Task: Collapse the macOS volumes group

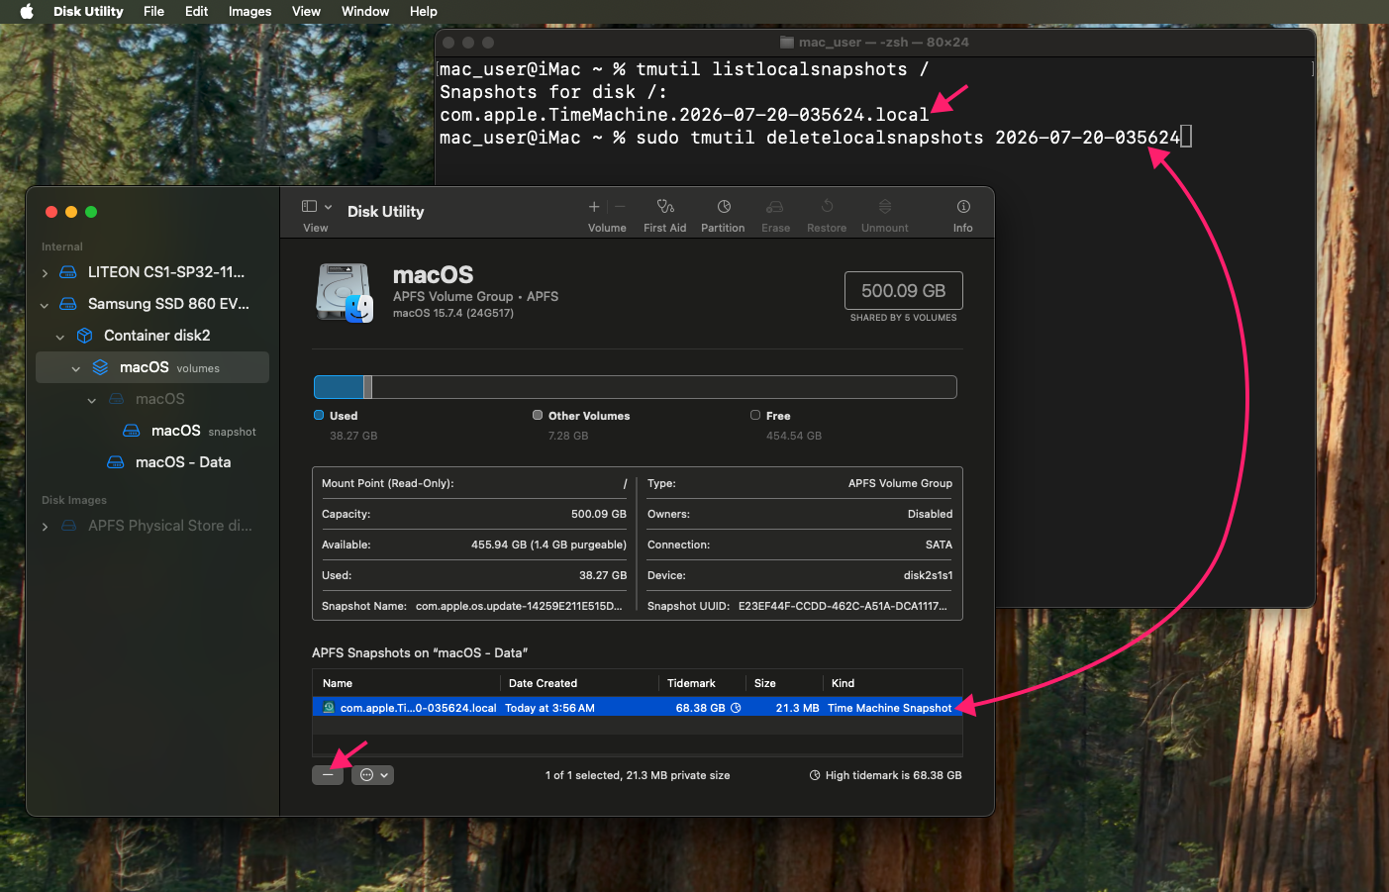Action: pyautogui.click(x=76, y=368)
